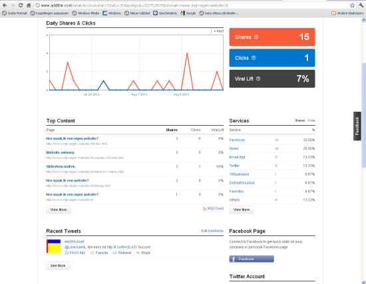Open the Geschiedenis bookmark

tap(165, 13)
